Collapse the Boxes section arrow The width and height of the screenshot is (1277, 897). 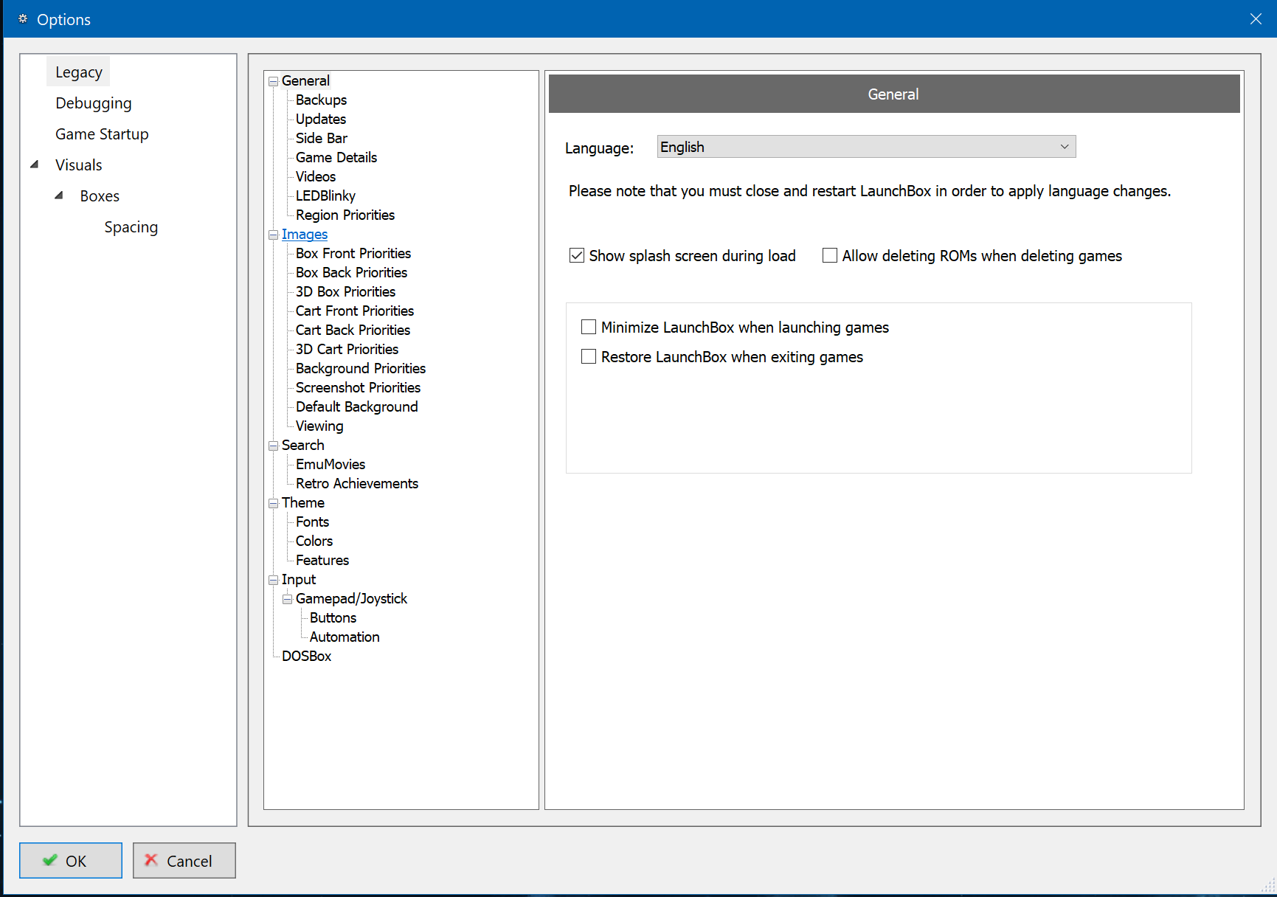pos(59,195)
